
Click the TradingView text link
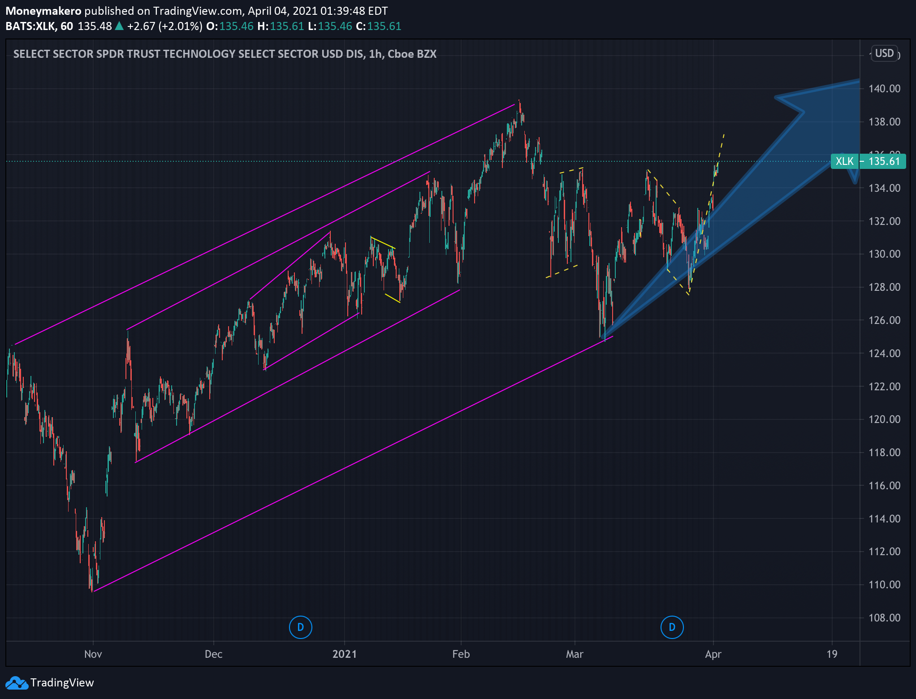click(x=62, y=683)
